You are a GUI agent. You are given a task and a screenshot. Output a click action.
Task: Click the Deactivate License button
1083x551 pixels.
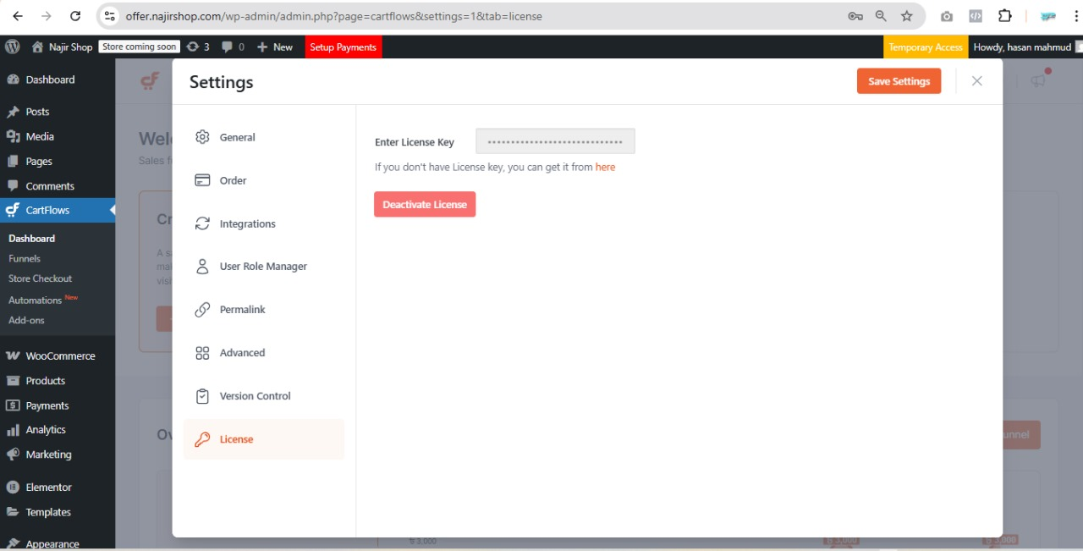(425, 204)
